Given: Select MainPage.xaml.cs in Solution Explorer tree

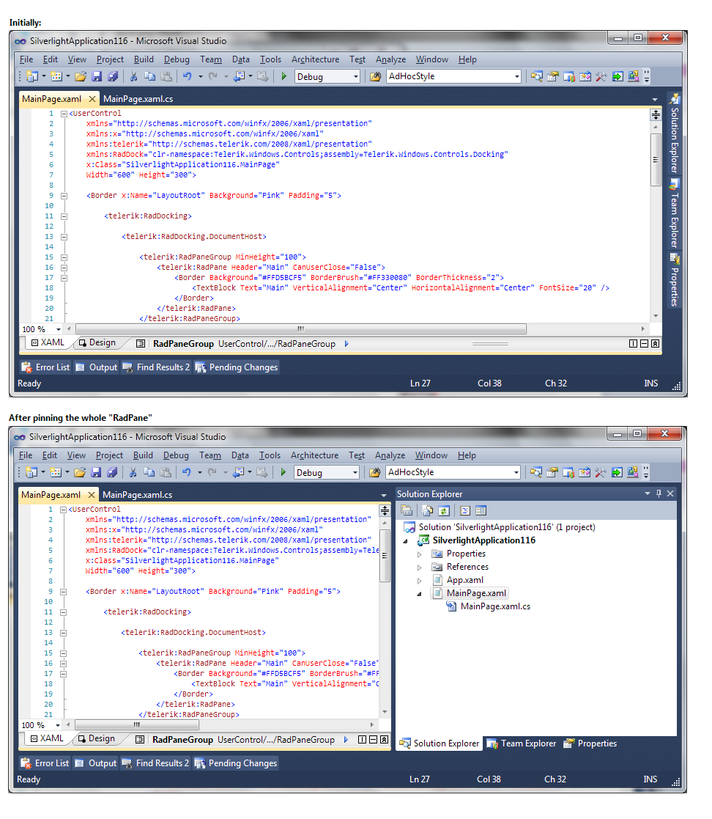Looking at the screenshot, I should (x=495, y=606).
